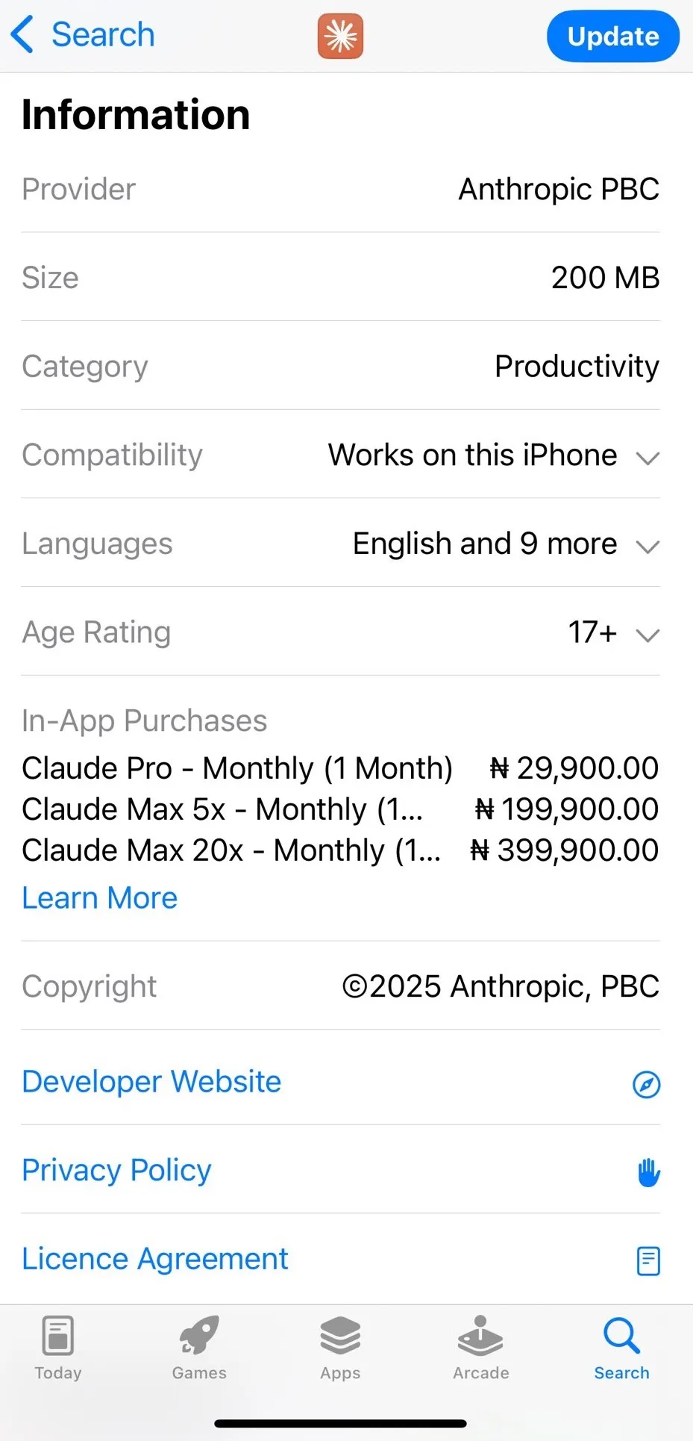Expand the Compatibility row chevron

(x=647, y=458)
